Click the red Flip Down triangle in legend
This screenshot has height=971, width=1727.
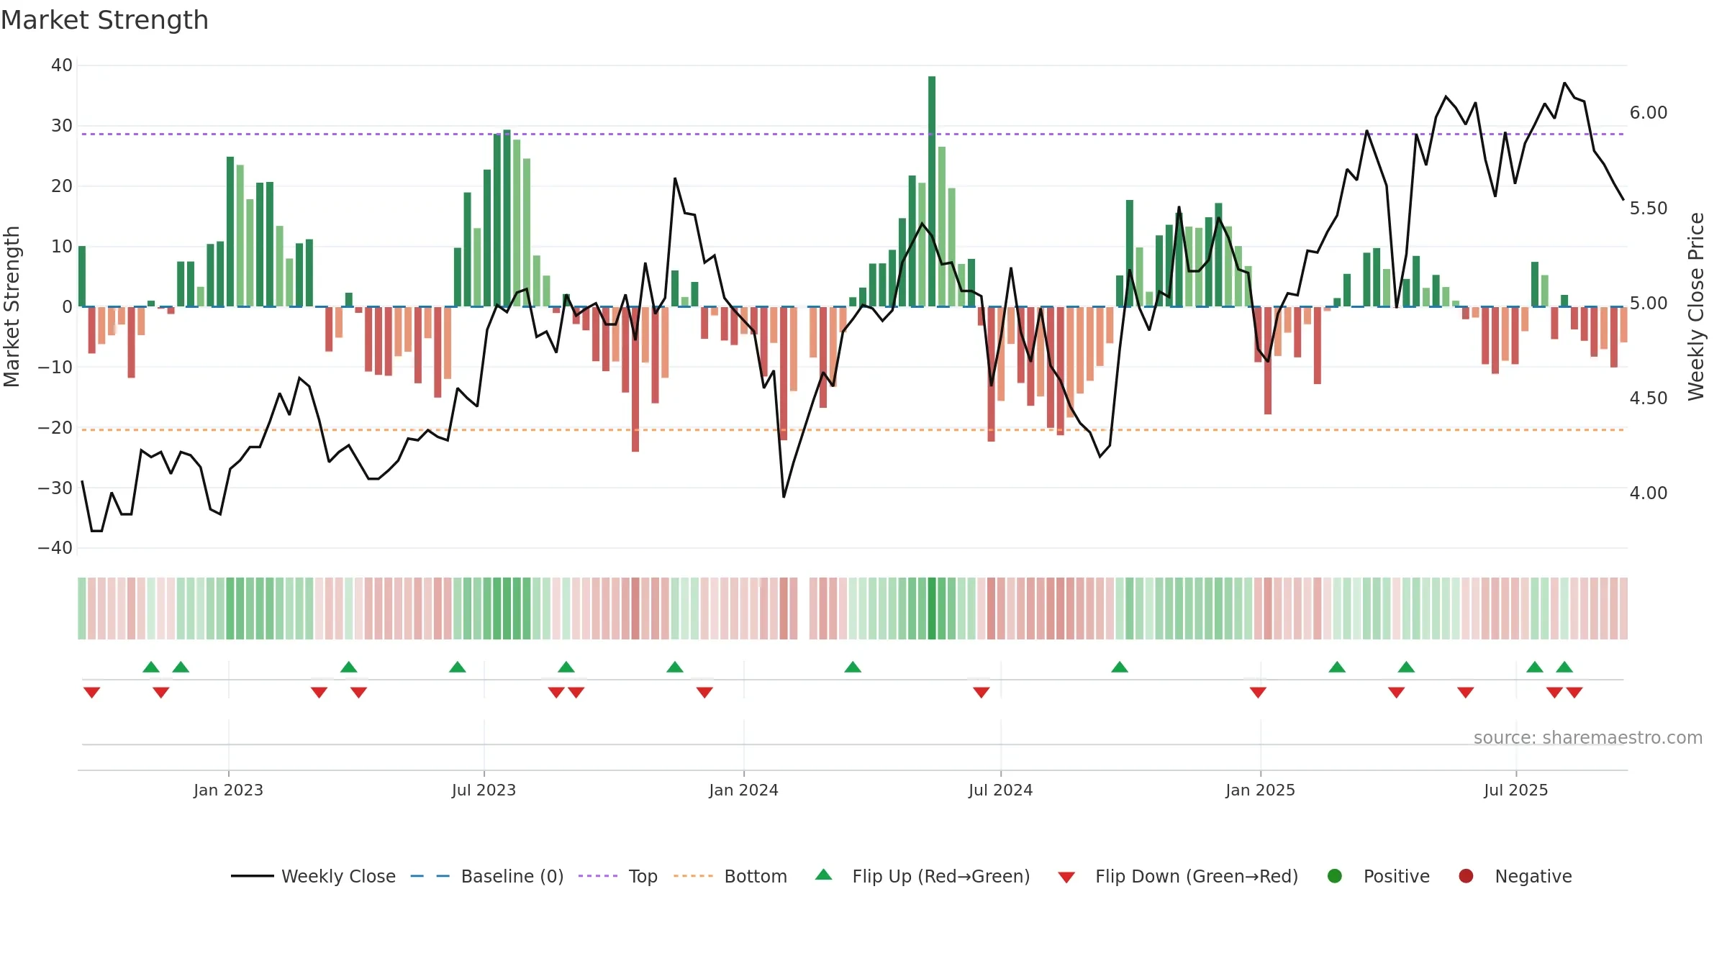(x=1066, y=877)
